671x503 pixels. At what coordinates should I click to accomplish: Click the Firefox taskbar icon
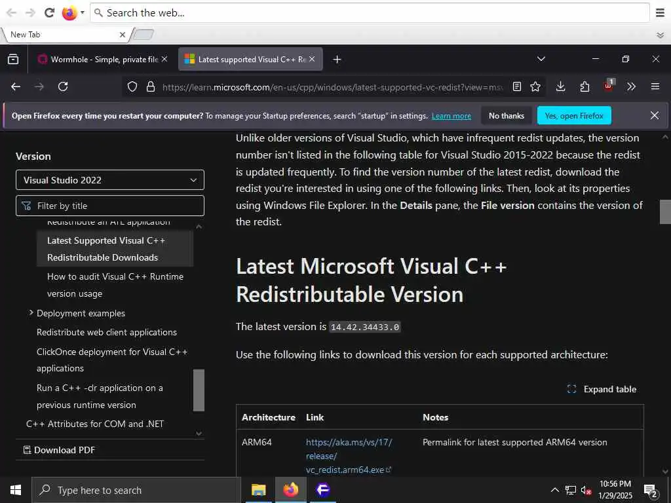click(290, 490)
